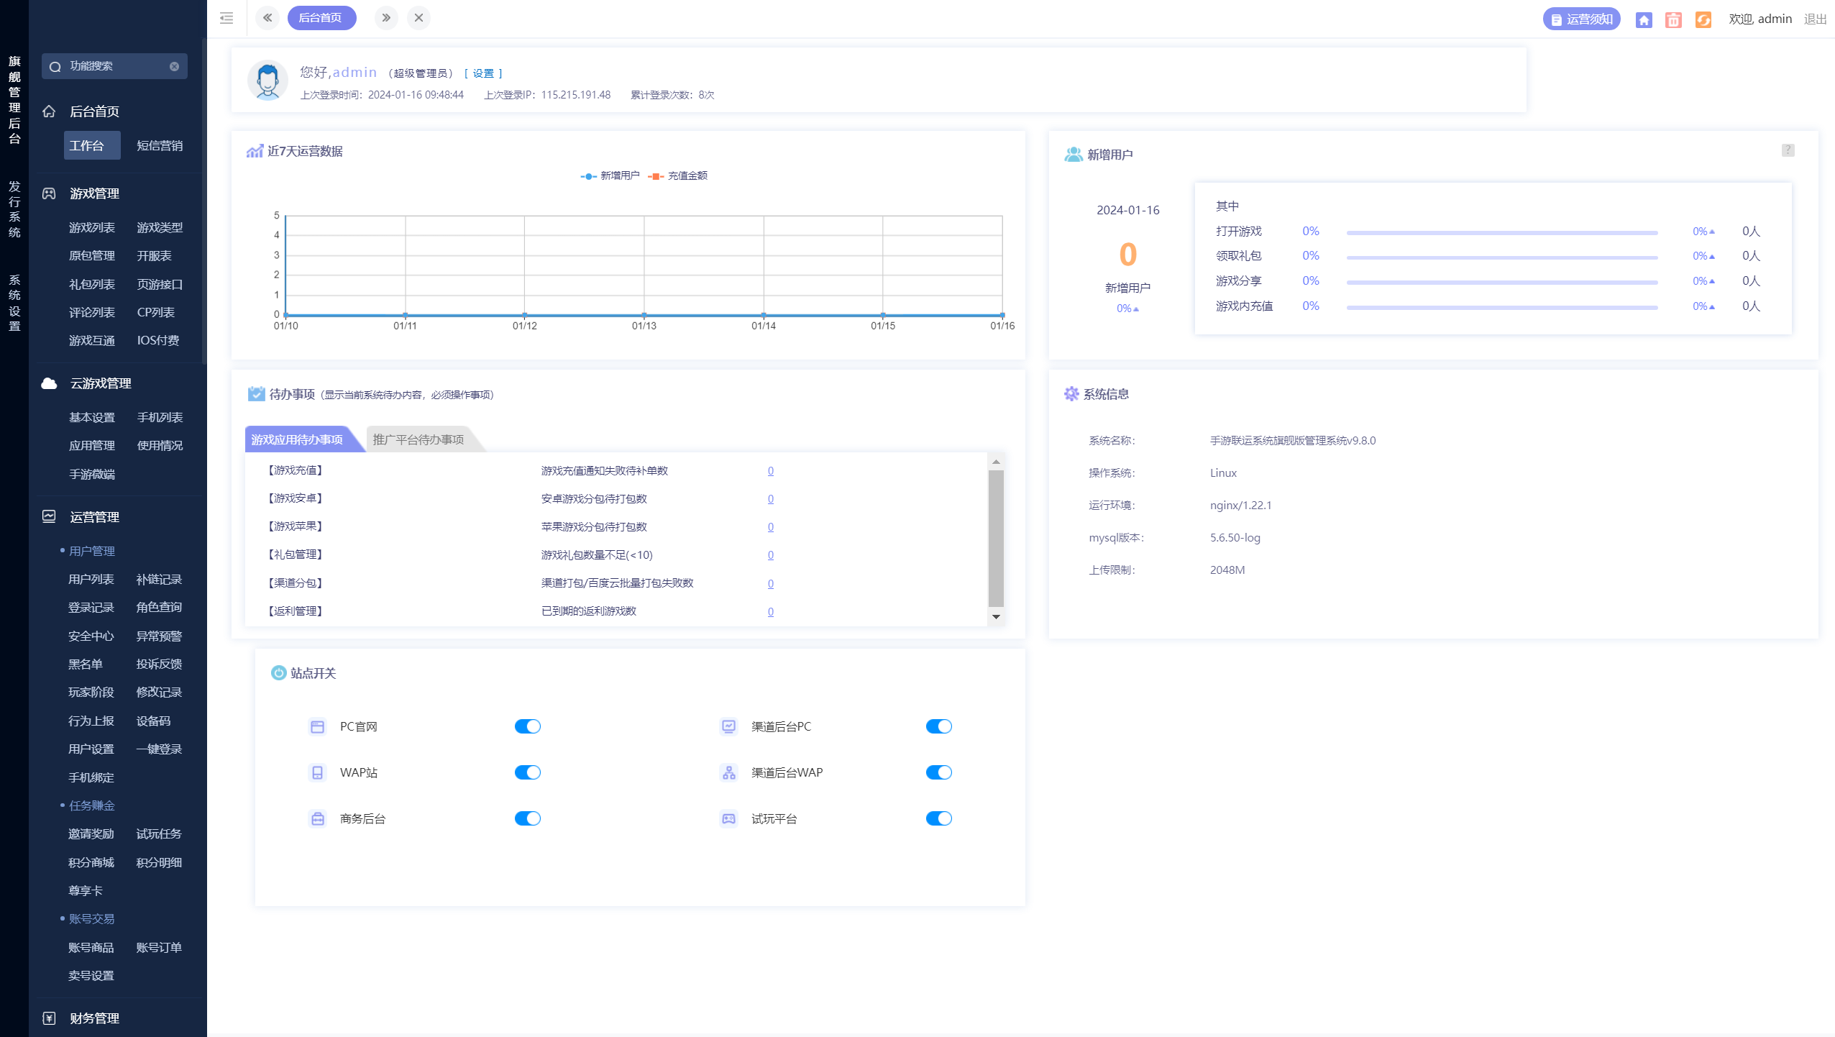
Task: Turn off the 试玩平台 switch
Action: coord(938,818)
